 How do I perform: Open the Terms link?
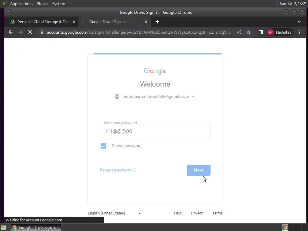point(217,213)
